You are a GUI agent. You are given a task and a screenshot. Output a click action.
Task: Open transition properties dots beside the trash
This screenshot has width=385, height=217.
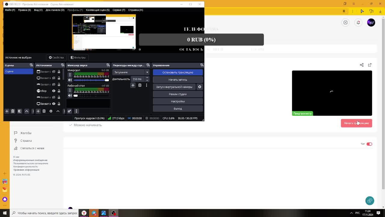[x=146, y=85]
